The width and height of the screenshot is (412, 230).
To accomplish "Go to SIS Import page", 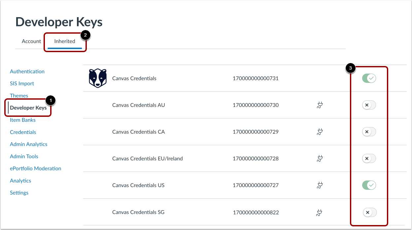I will click(22, 83).
